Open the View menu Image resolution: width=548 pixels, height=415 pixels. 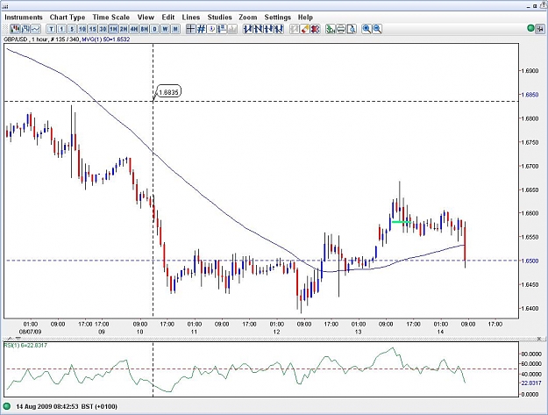146,18
